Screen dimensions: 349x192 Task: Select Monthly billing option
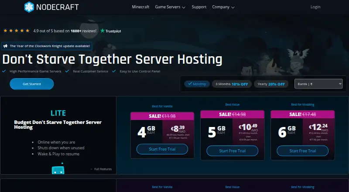pyautogui.click(x=197, y=84)
